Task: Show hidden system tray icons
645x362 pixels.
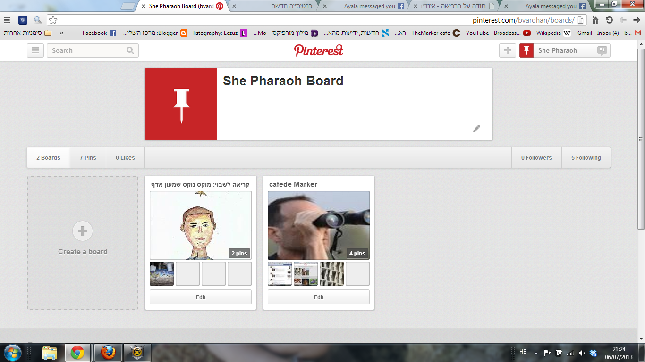Action: (536, 353)
